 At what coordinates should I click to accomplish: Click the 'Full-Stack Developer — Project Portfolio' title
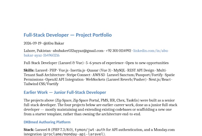click(x=68, y=35)
